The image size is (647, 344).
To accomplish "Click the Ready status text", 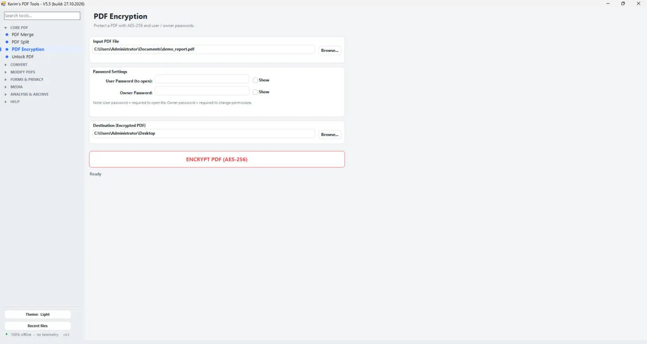I will click(96, 174).
